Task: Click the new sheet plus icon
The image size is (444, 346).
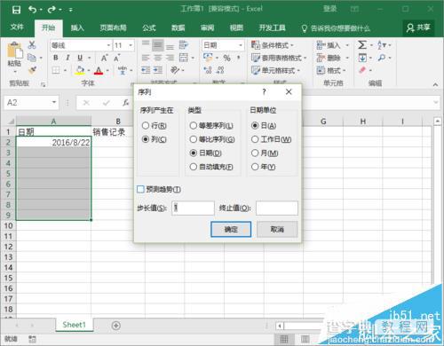Action: [x=116, y=326]
